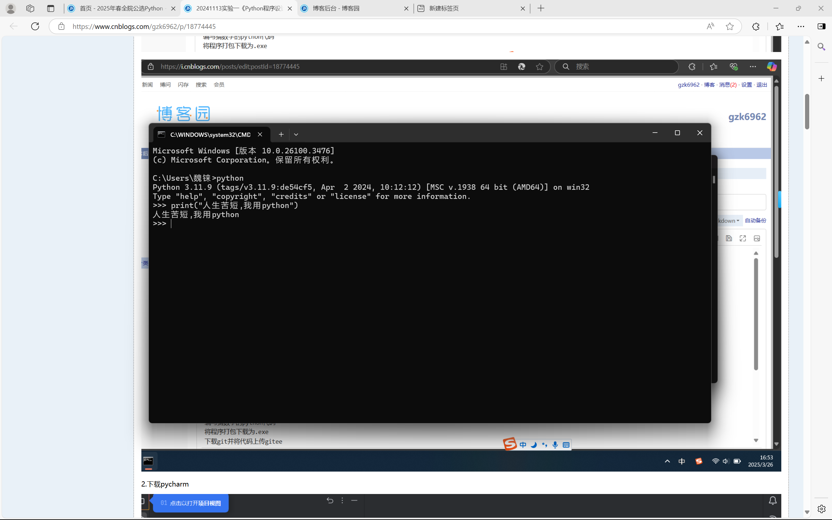Click the page vertical scrollbar thumb
Viewport: 832px width, 520px height.
[807, 111]
